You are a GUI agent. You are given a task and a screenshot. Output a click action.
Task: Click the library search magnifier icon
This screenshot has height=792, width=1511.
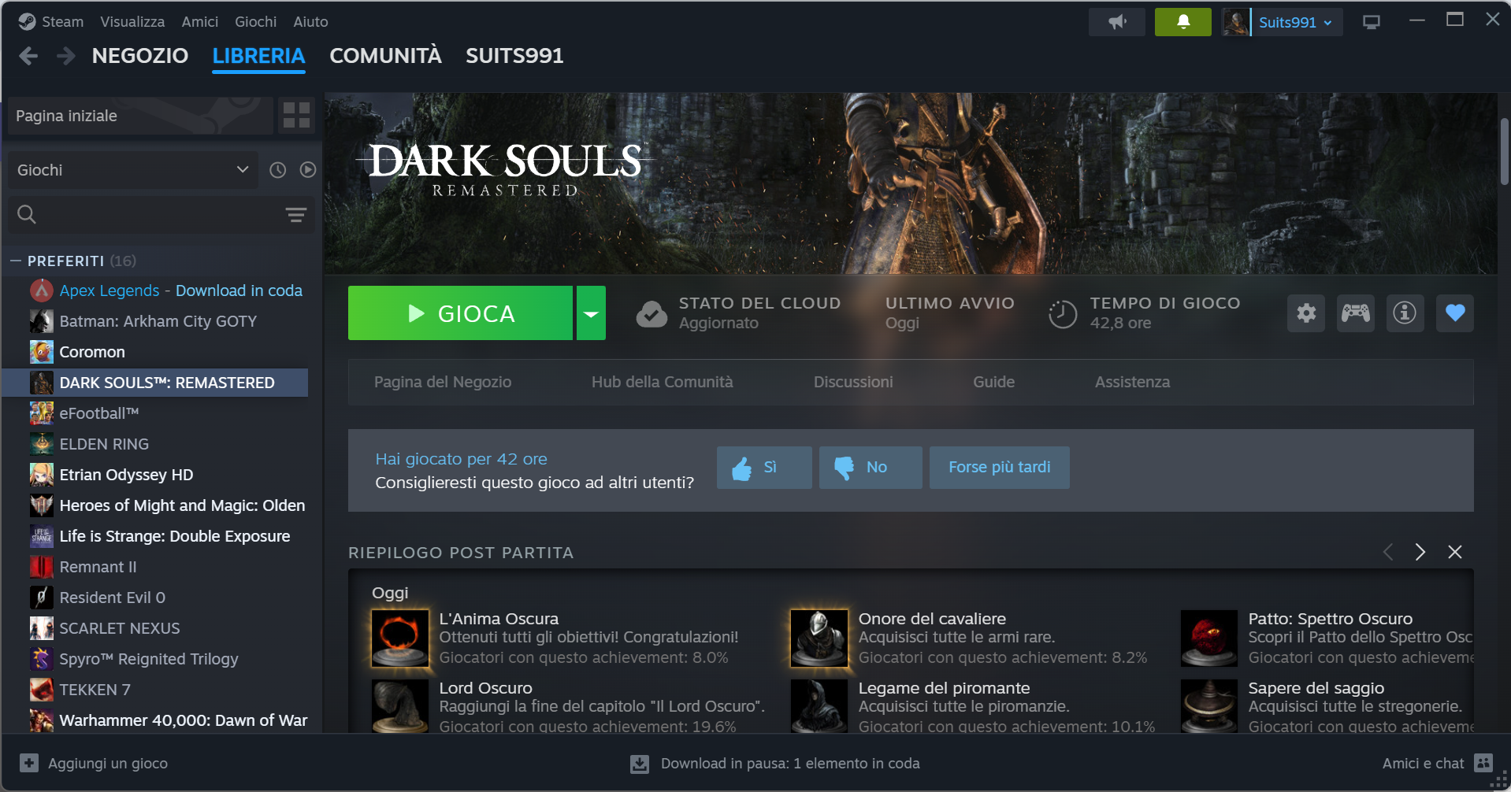click(x=27, y=214)
